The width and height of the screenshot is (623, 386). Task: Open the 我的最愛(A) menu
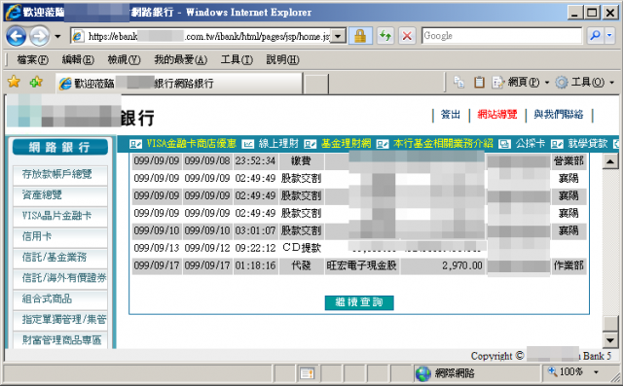click(181, 60)
